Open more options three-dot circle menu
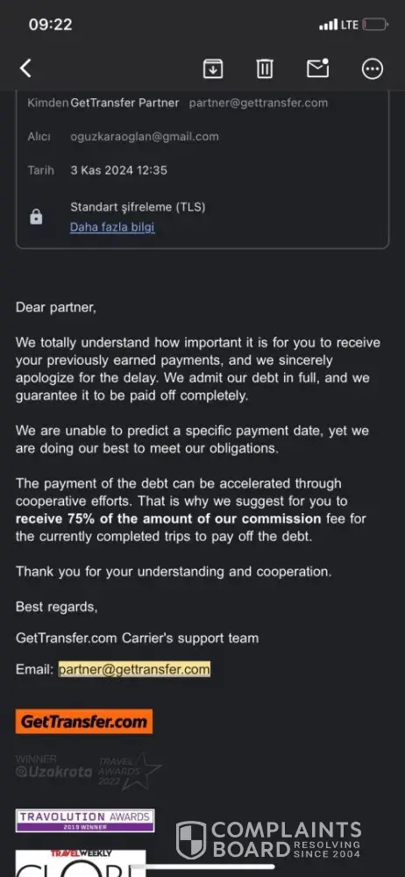Viewport: 405px width, 877px height. pyautogui.click(x=373, y=68)
